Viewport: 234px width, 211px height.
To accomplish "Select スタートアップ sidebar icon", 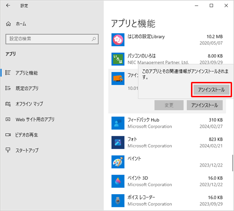I will click(8, 150).
